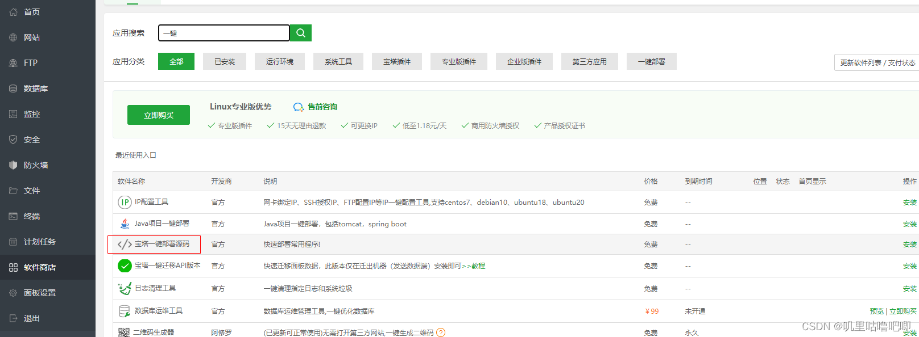Click the folder icon for 文件

coord(13,191)
